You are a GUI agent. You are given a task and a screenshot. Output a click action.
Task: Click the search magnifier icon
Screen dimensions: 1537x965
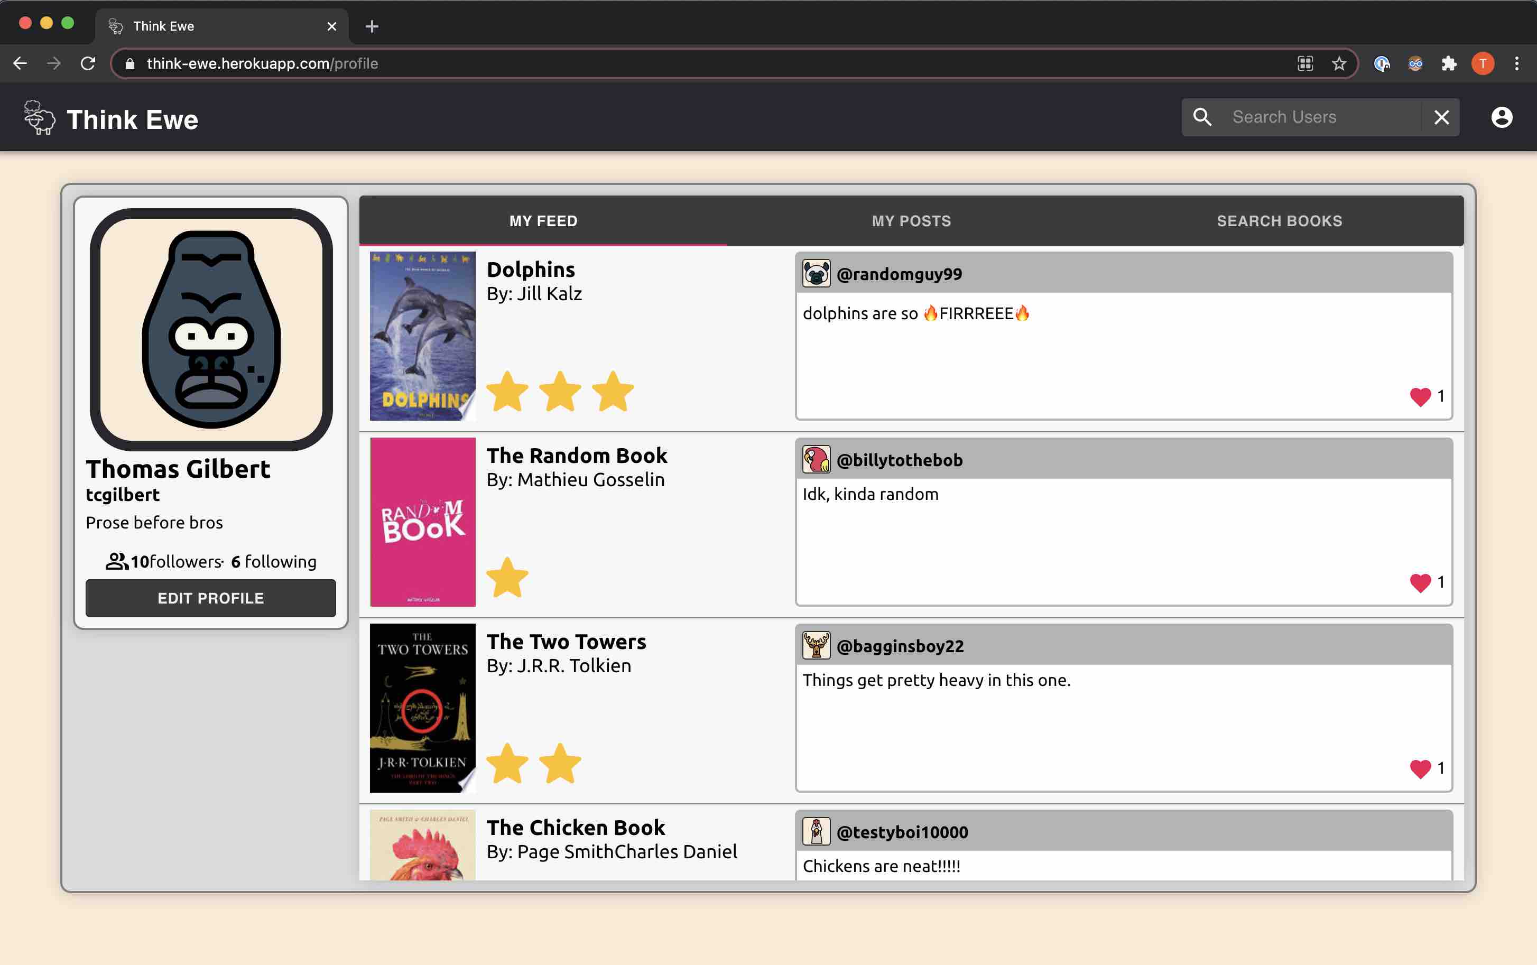(1202, 117)
